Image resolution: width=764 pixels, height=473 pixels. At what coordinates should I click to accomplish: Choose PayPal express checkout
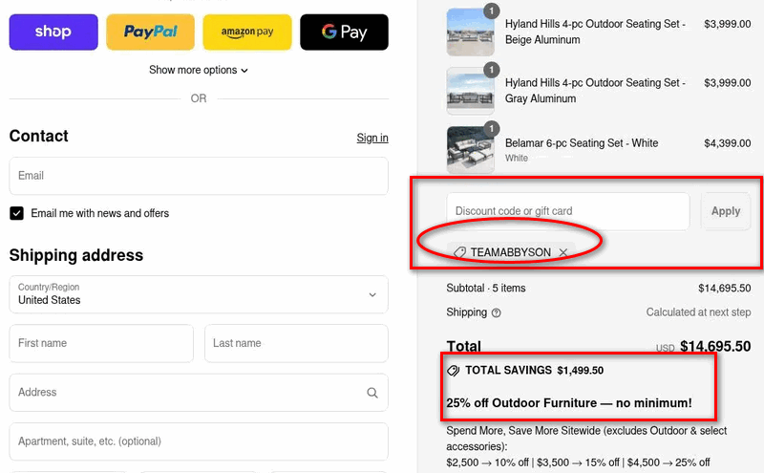[x=150, y=32]
